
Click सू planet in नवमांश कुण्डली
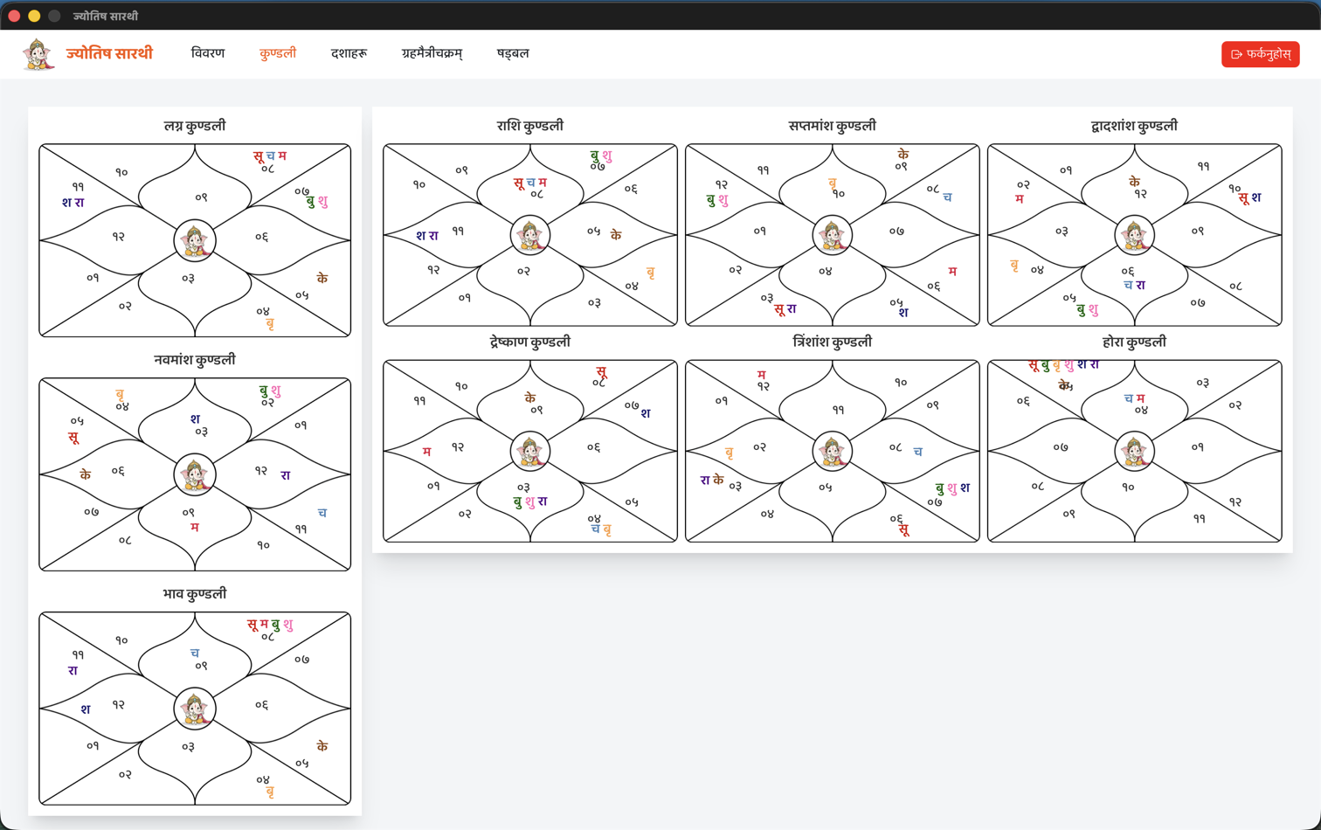(x=73, y=437)
